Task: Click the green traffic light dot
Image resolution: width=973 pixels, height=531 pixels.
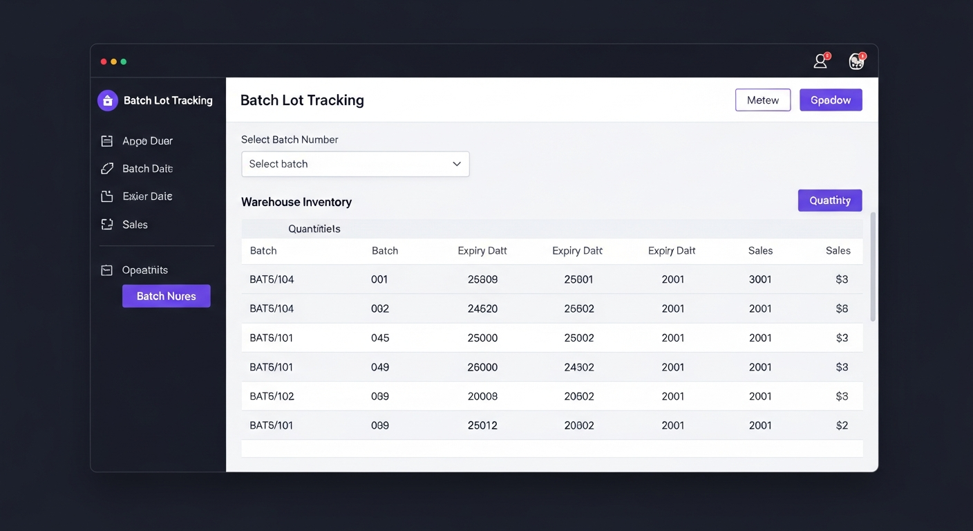Action: [123, 61]
